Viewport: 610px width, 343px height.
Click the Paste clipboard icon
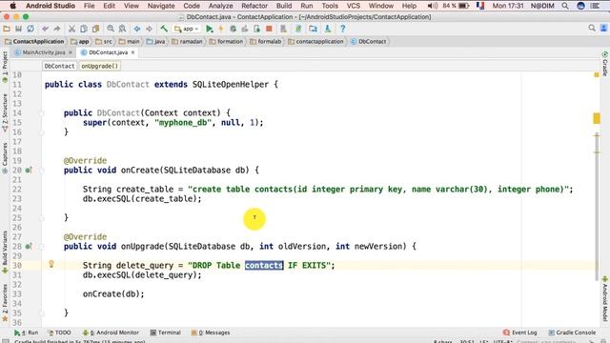(95, 29)
